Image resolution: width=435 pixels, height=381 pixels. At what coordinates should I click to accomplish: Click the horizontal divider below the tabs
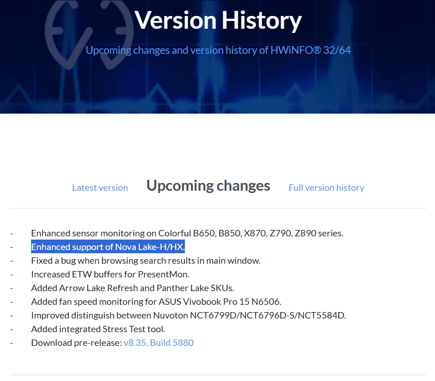point(218,208)
